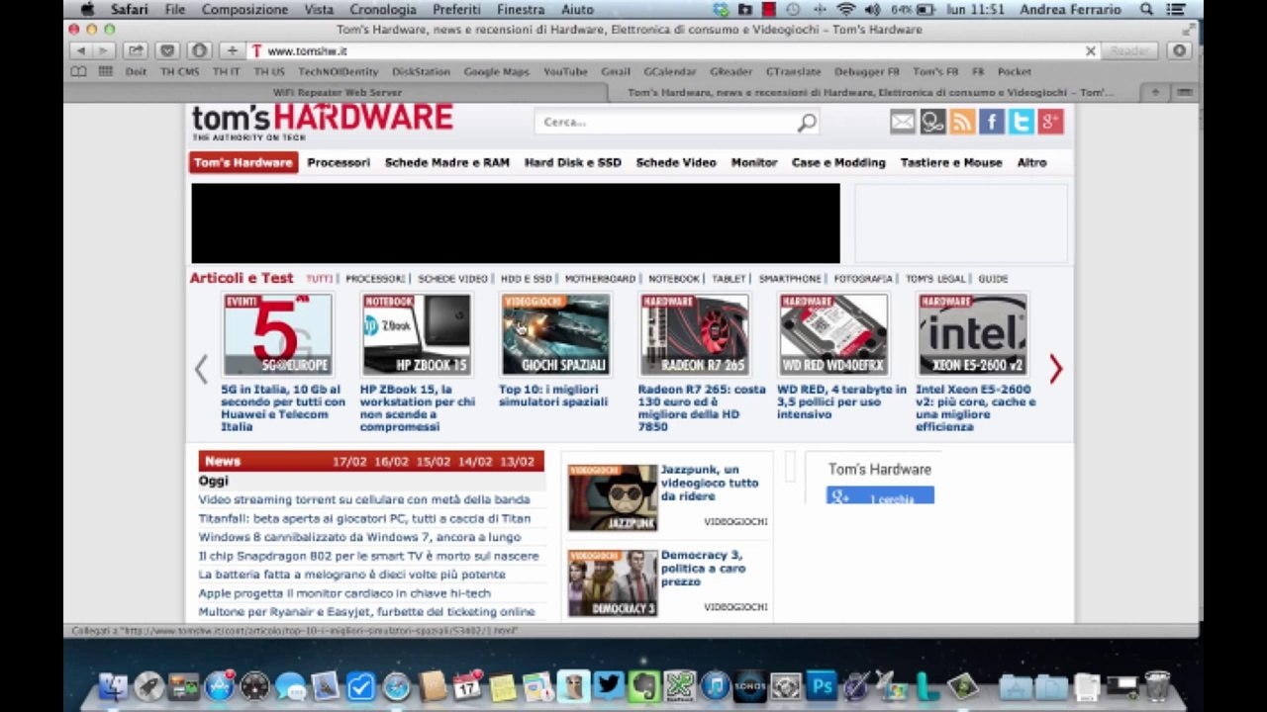Go forward with Safari's forward arrow

pyautogui.click(x=103, y=50)
